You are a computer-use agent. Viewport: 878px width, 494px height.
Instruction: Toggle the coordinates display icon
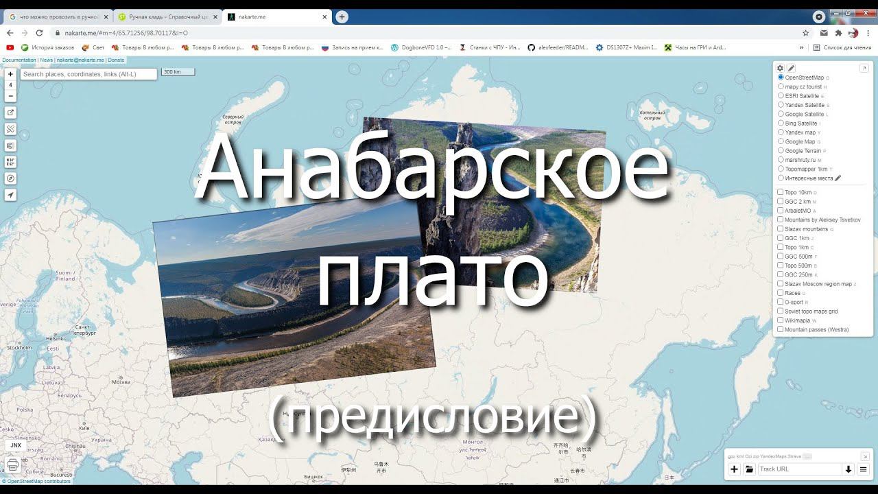pos(11,162)
